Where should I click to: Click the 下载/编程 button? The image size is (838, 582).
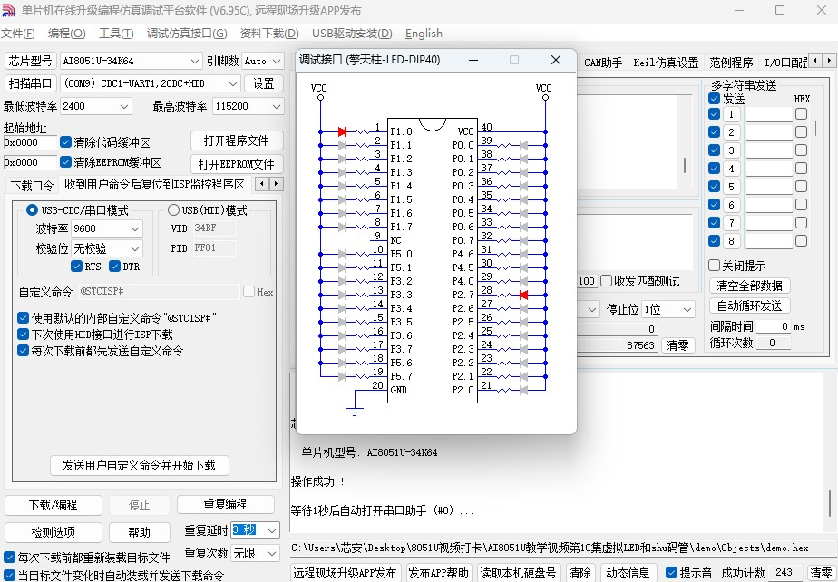pos(53,505)
